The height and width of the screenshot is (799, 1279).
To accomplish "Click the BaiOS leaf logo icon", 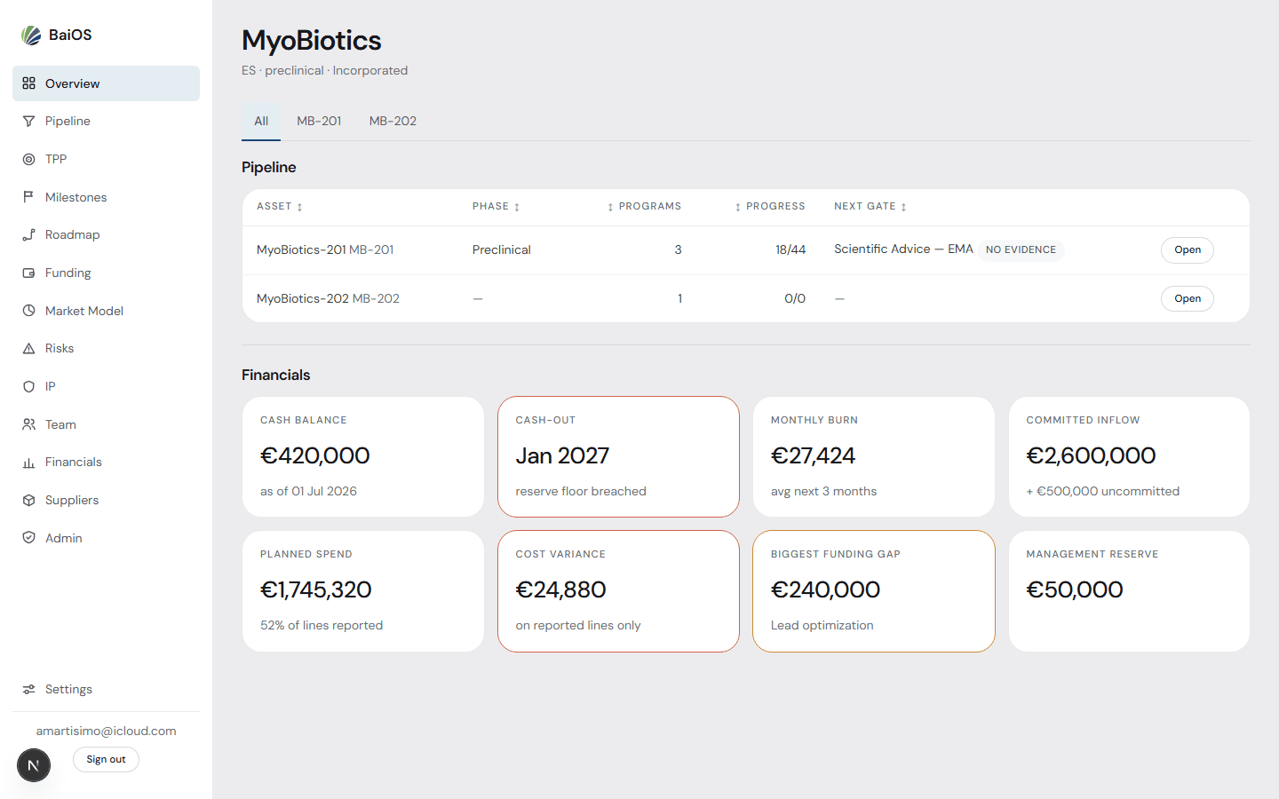I will tap(31, 36).
